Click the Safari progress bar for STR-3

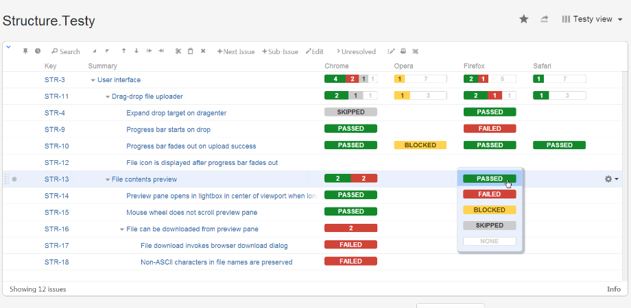(560, 79)
